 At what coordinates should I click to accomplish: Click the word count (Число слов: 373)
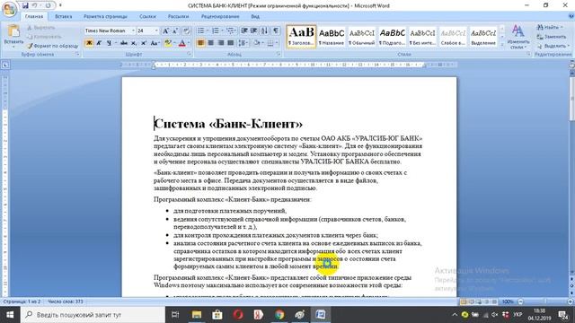[66, 301]
